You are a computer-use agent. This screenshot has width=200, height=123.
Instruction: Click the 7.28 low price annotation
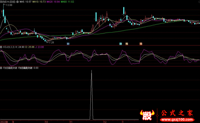[x=51, y=43]
